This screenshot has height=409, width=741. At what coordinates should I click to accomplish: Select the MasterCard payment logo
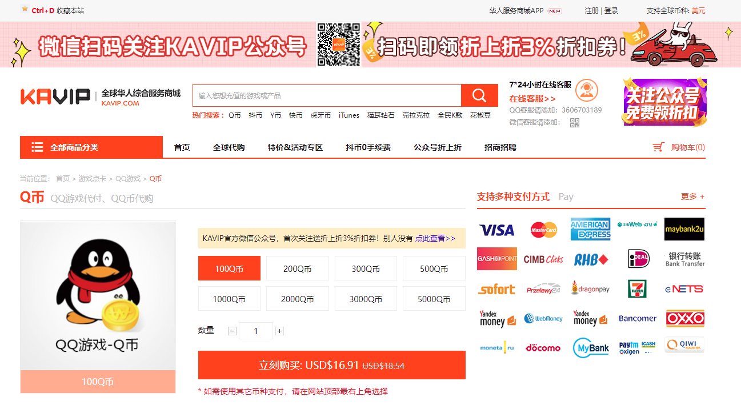(543, 230)
